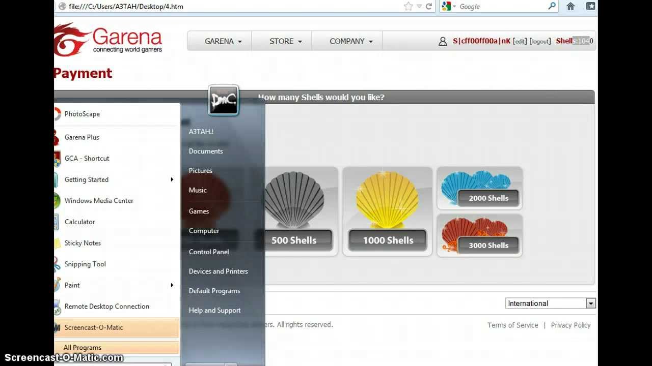This screenshot has height=366, width=652.
Task: Click the Shells balance text
Action: tap(575, 41)
